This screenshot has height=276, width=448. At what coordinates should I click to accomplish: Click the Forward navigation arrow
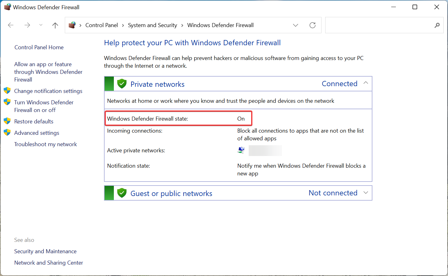pyautogui.click(x=27, y=25)
